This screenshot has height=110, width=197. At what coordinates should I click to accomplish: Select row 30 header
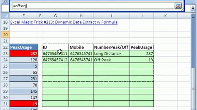coord(5,97)
